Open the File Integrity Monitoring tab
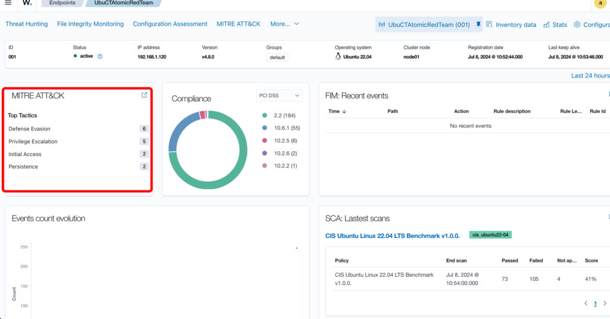The width and height of the screenshot is (610, 319). [90, 24]
